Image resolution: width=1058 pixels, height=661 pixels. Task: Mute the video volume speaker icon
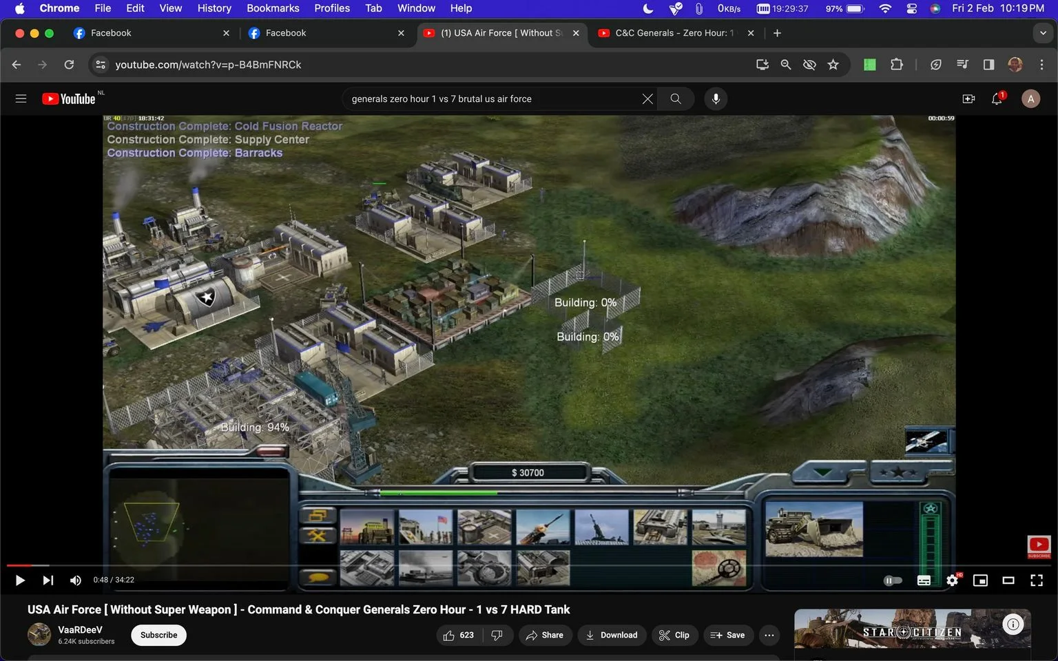[x=76, y=580]
